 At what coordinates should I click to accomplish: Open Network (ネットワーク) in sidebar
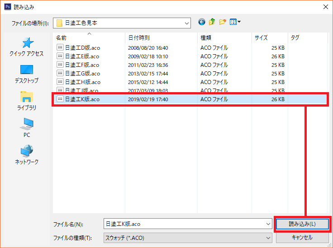point(27,155)
